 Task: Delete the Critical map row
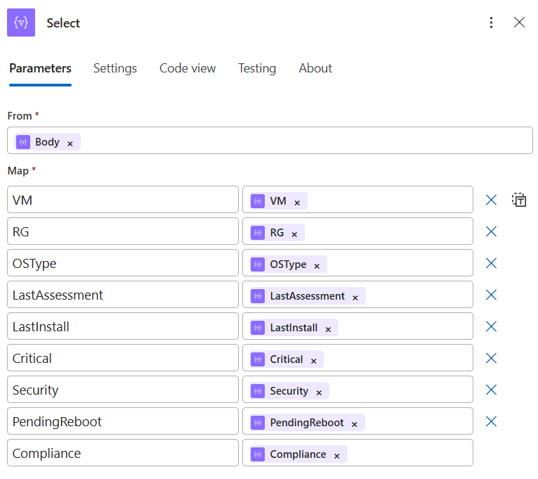pos(491,358)
